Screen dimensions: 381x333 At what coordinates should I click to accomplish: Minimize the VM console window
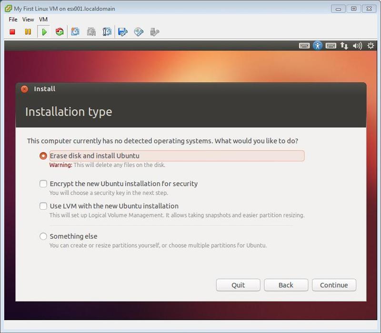tap(338, 9)
